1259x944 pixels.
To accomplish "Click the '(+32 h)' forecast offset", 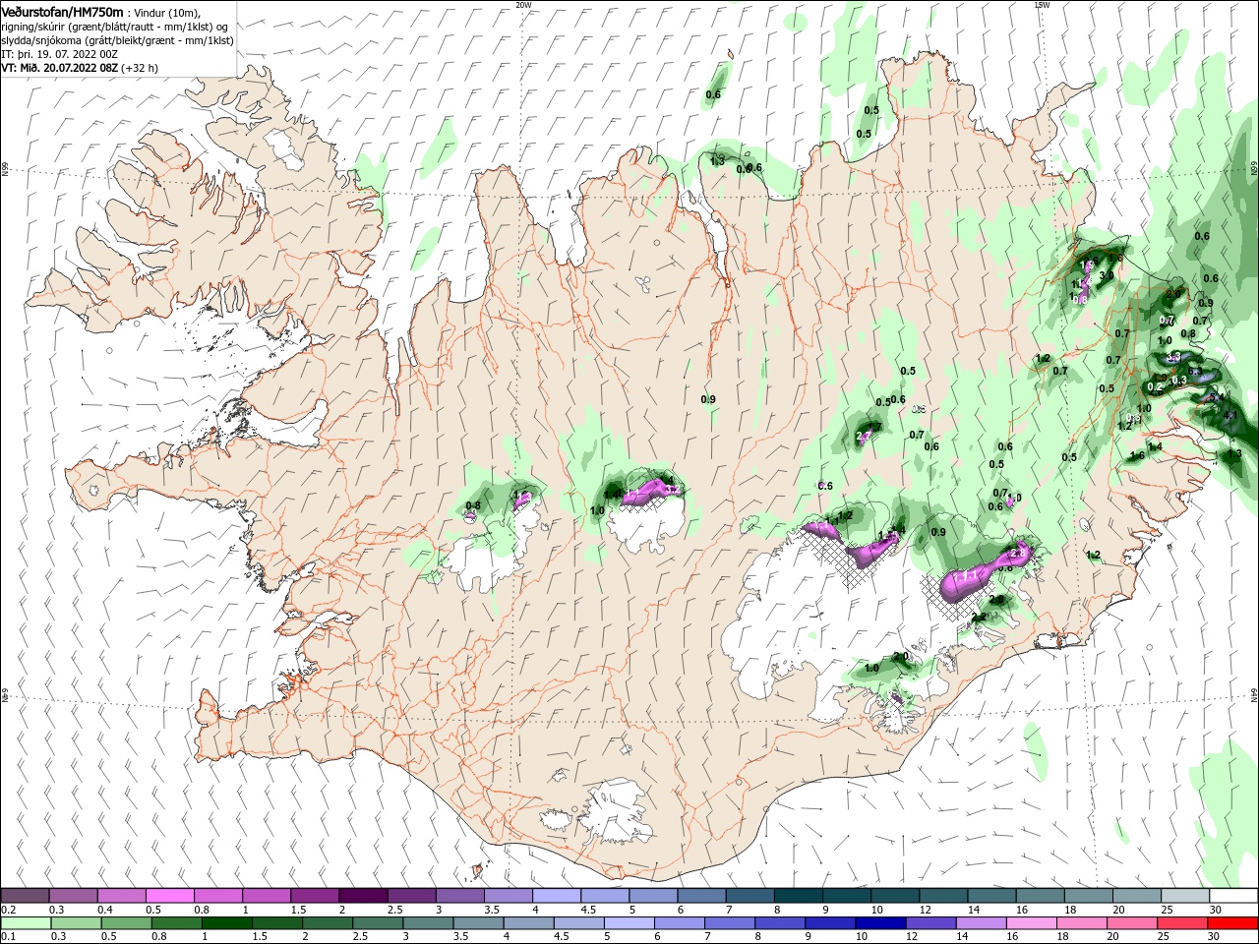I will click(141, 68).
